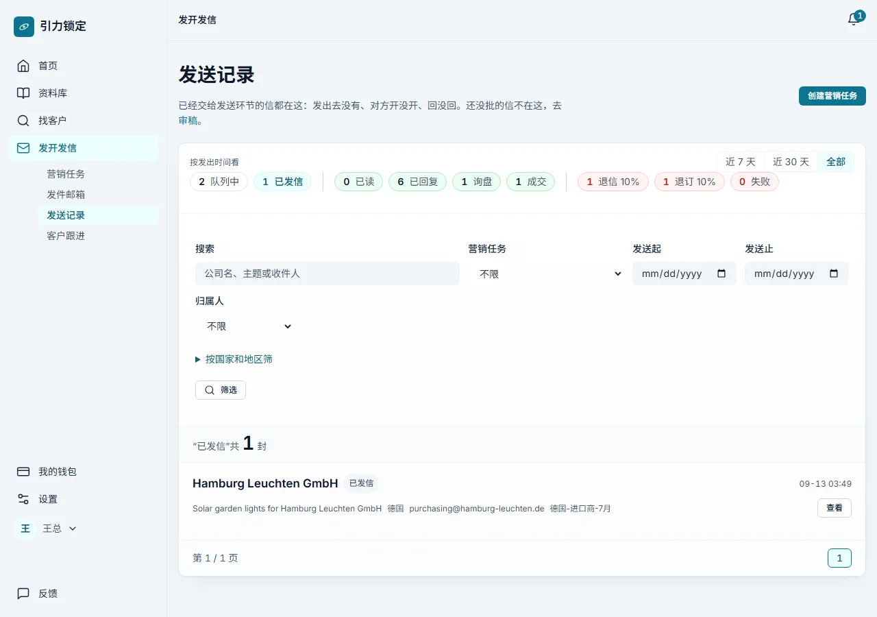Image resolution: width=877 pixels, height=617 pixels.
Task: Filter by 队列中 status chip
Action: click(x=219, y=182)
